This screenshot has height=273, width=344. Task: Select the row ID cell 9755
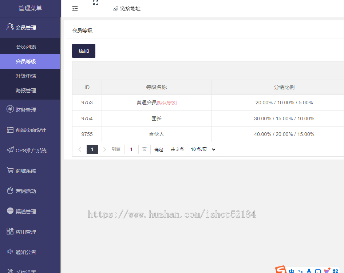87,134
